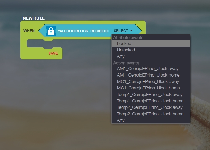Select AM1_CerrojoEPrinc_Ulock away event
210x150 pixels.
tap(147, 69)
